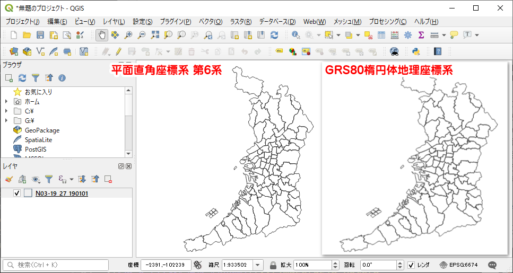
Task: Toggle visibility of layer N03-19_27_190101
Action: (17, 193)
